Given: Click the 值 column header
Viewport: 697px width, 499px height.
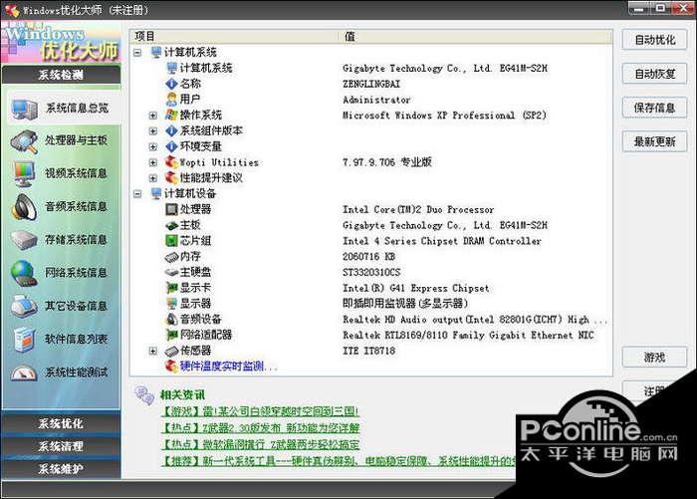Looking at the screenshot, I should pyautogui.click(x=475, y=37).
